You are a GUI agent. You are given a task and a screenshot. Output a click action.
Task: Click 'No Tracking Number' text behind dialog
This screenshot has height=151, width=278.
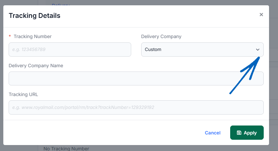pyautogui.click(x=66, y=149)
